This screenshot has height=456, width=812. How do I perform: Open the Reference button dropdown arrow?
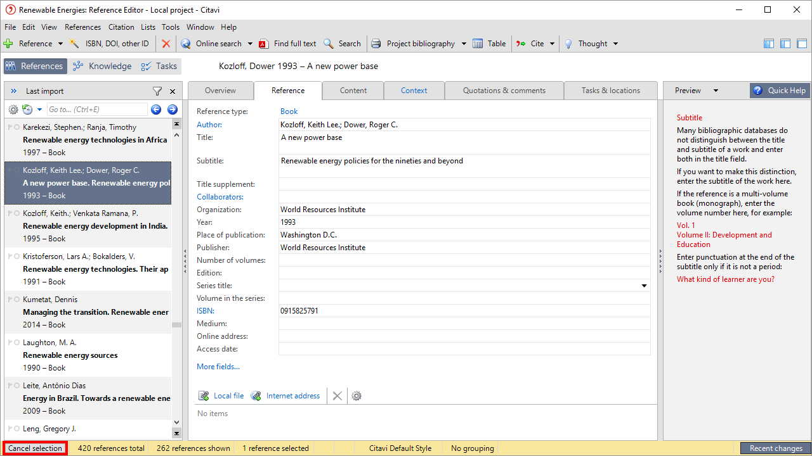pos(60,44)
